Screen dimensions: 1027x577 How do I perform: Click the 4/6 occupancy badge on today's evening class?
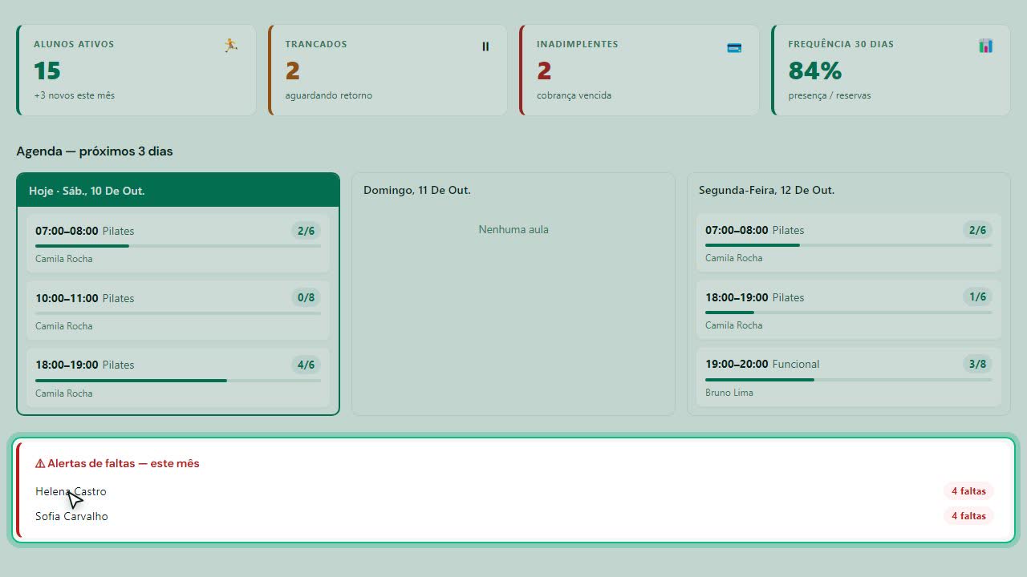point(306,365)
